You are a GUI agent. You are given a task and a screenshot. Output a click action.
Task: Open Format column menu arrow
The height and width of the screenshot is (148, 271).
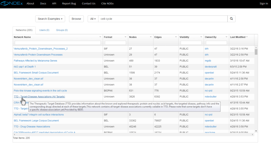coord(125,37)
